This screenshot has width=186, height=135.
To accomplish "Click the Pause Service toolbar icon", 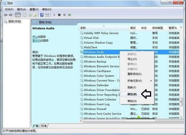I will (64, 15).
